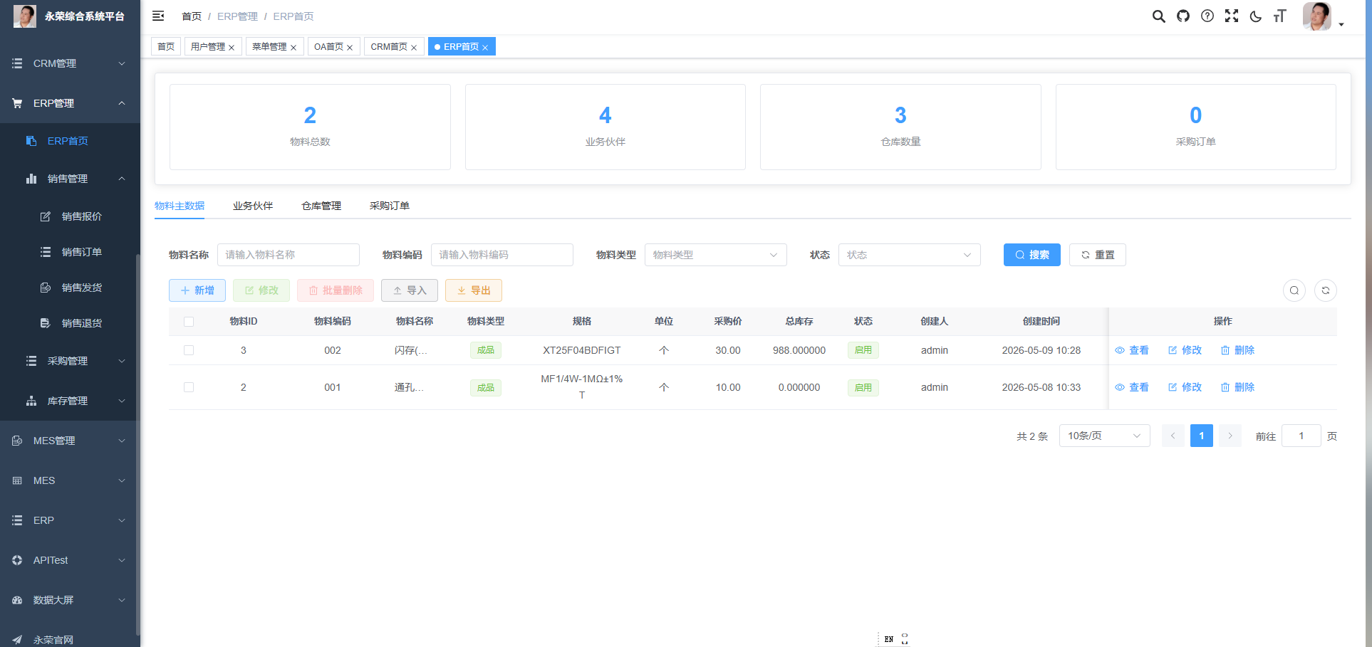This screenshot has width=1372, height=647.
Task: Select the 仓库管理 data tab
Action: [321, 206]
